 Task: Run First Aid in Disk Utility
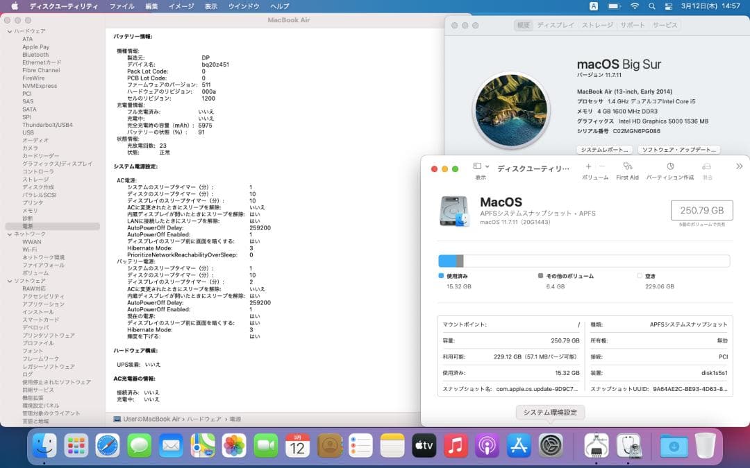coord(627,171)
